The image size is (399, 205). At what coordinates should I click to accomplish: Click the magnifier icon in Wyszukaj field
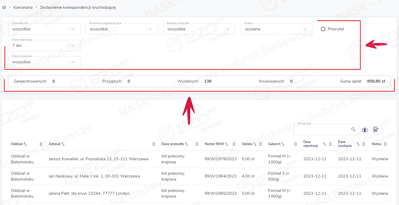tap(353, 129)
